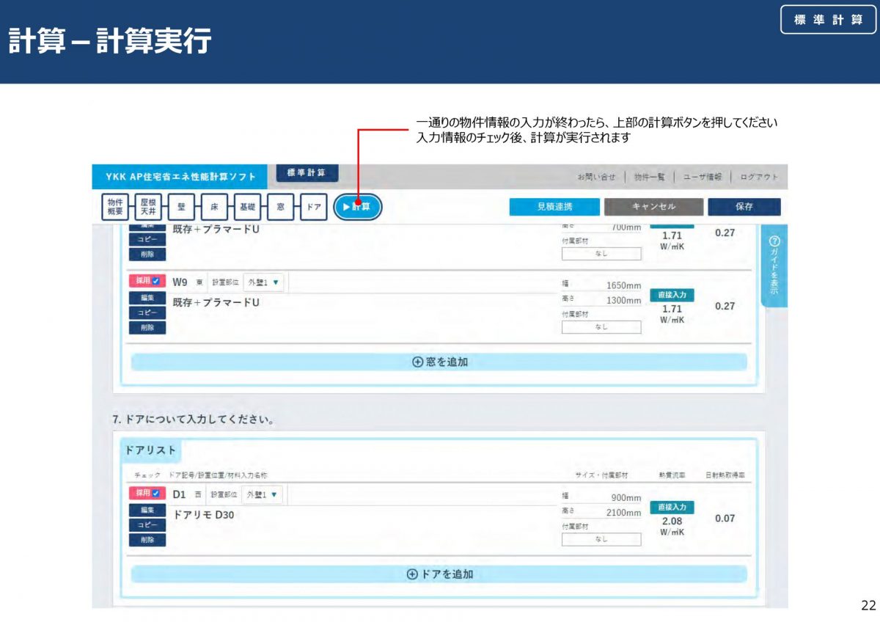
Task: Click the 付属部材 field for door D1
Action: (x=601, y=539)
